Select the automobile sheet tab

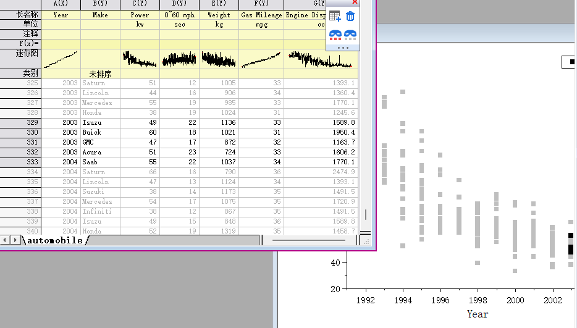pos(54,240)
